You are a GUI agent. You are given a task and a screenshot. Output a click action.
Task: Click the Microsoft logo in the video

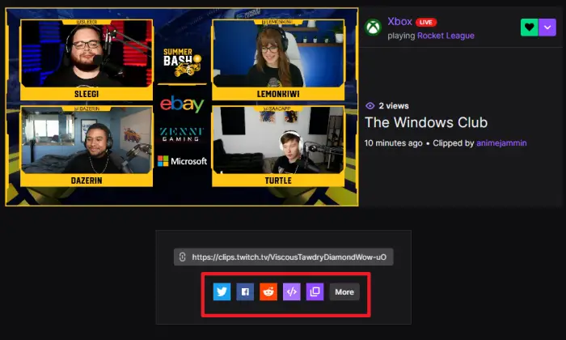(182, 161)
